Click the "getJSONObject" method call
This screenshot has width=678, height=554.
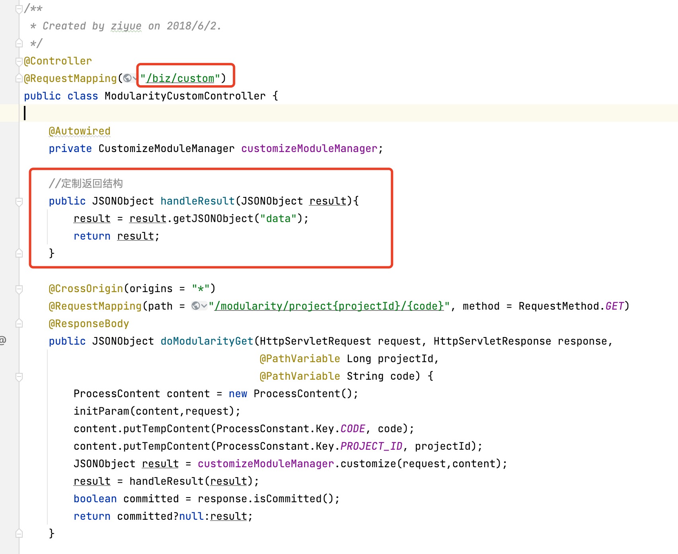(213, 218)
